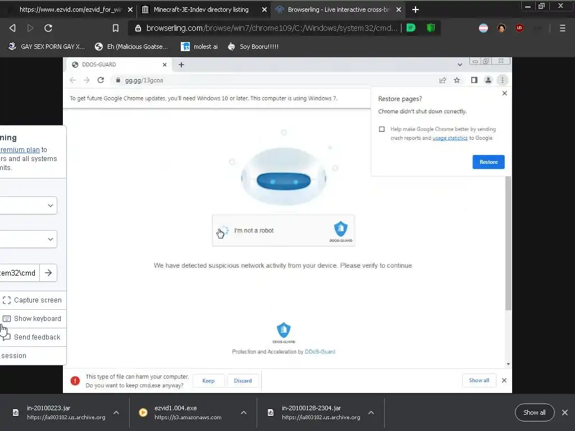Open the GAY SEX PORN GAY X... bookmark
575x431 pixels.
pyautogui.click(x=47, y=47)
